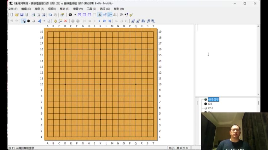Select the black stone placement tool
Viewport: 268px width, 150px height.
coord(28,21)
